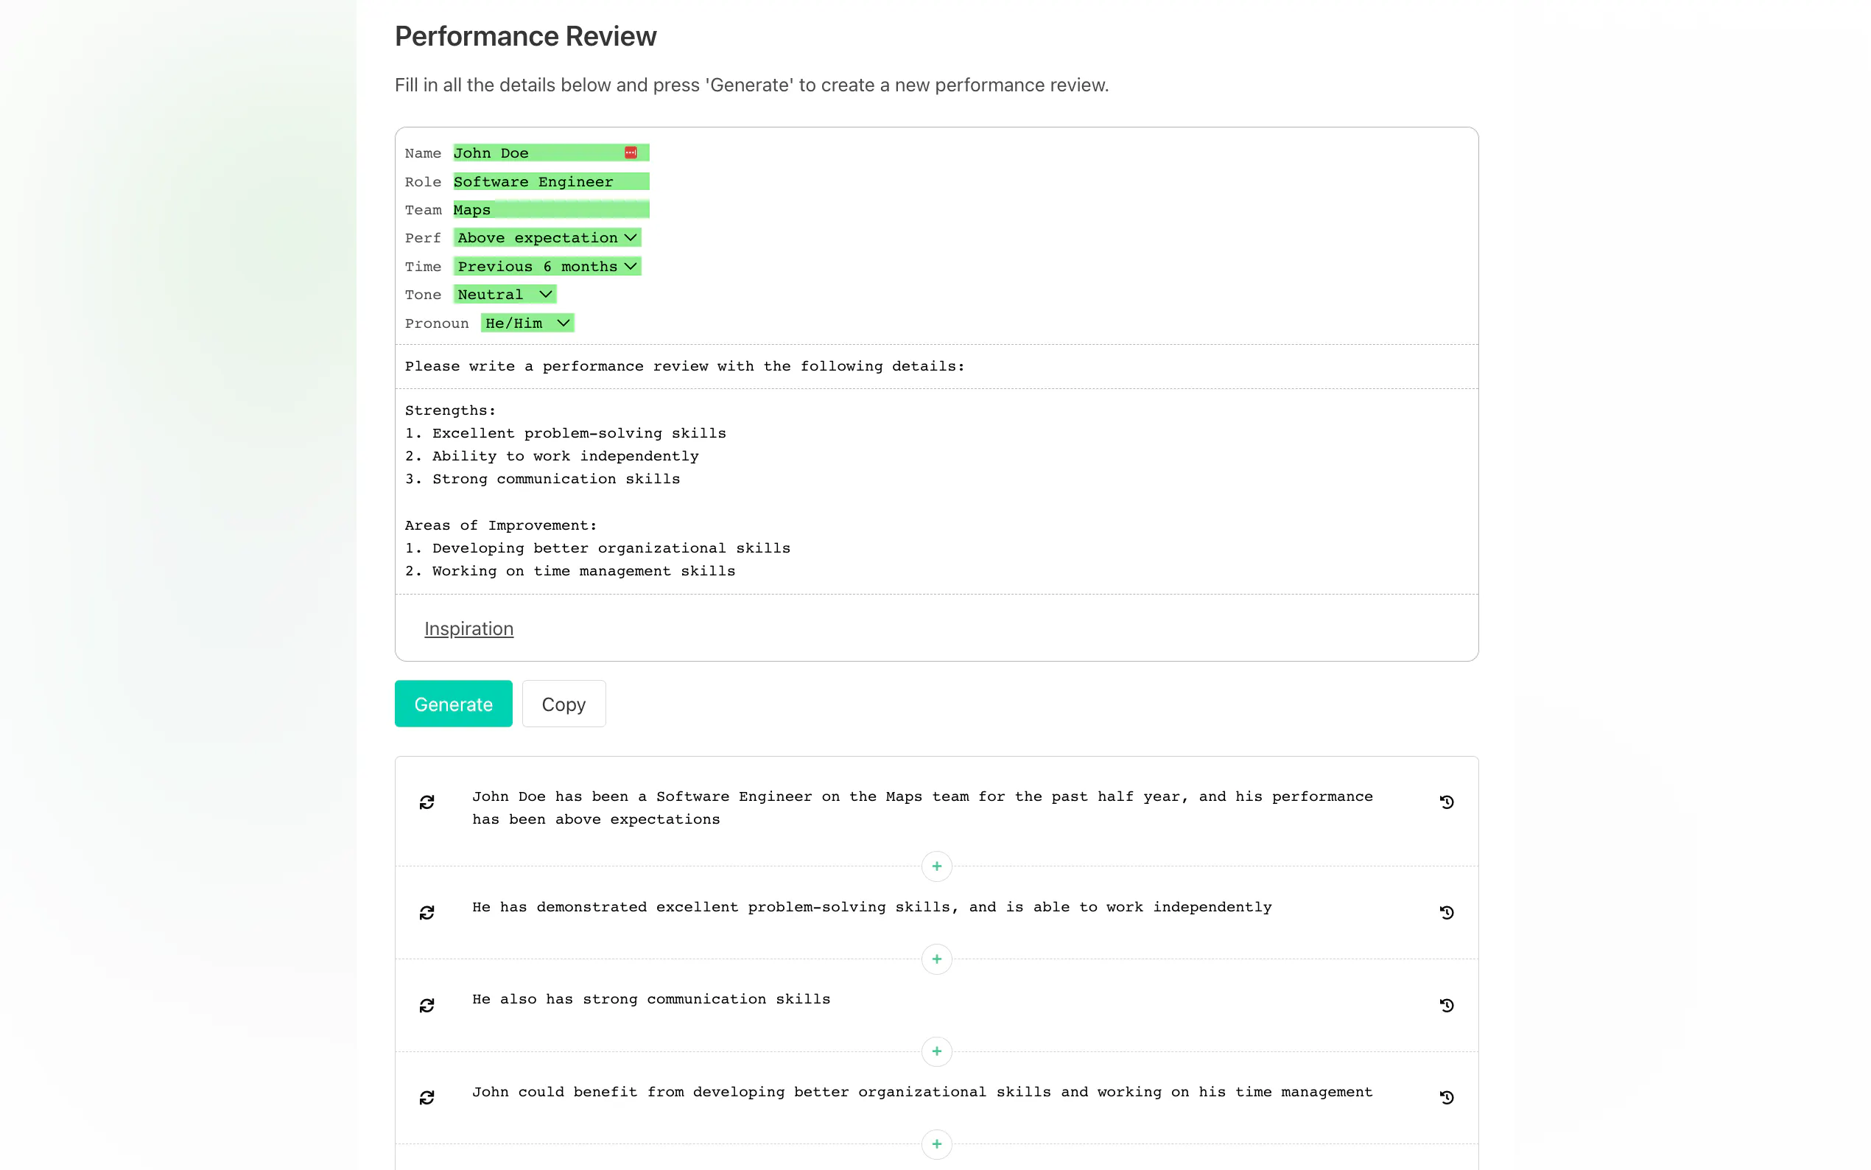Click into the Role field with Software Engineer
Screen dimensions: 1871x1170
coord(551,182)
